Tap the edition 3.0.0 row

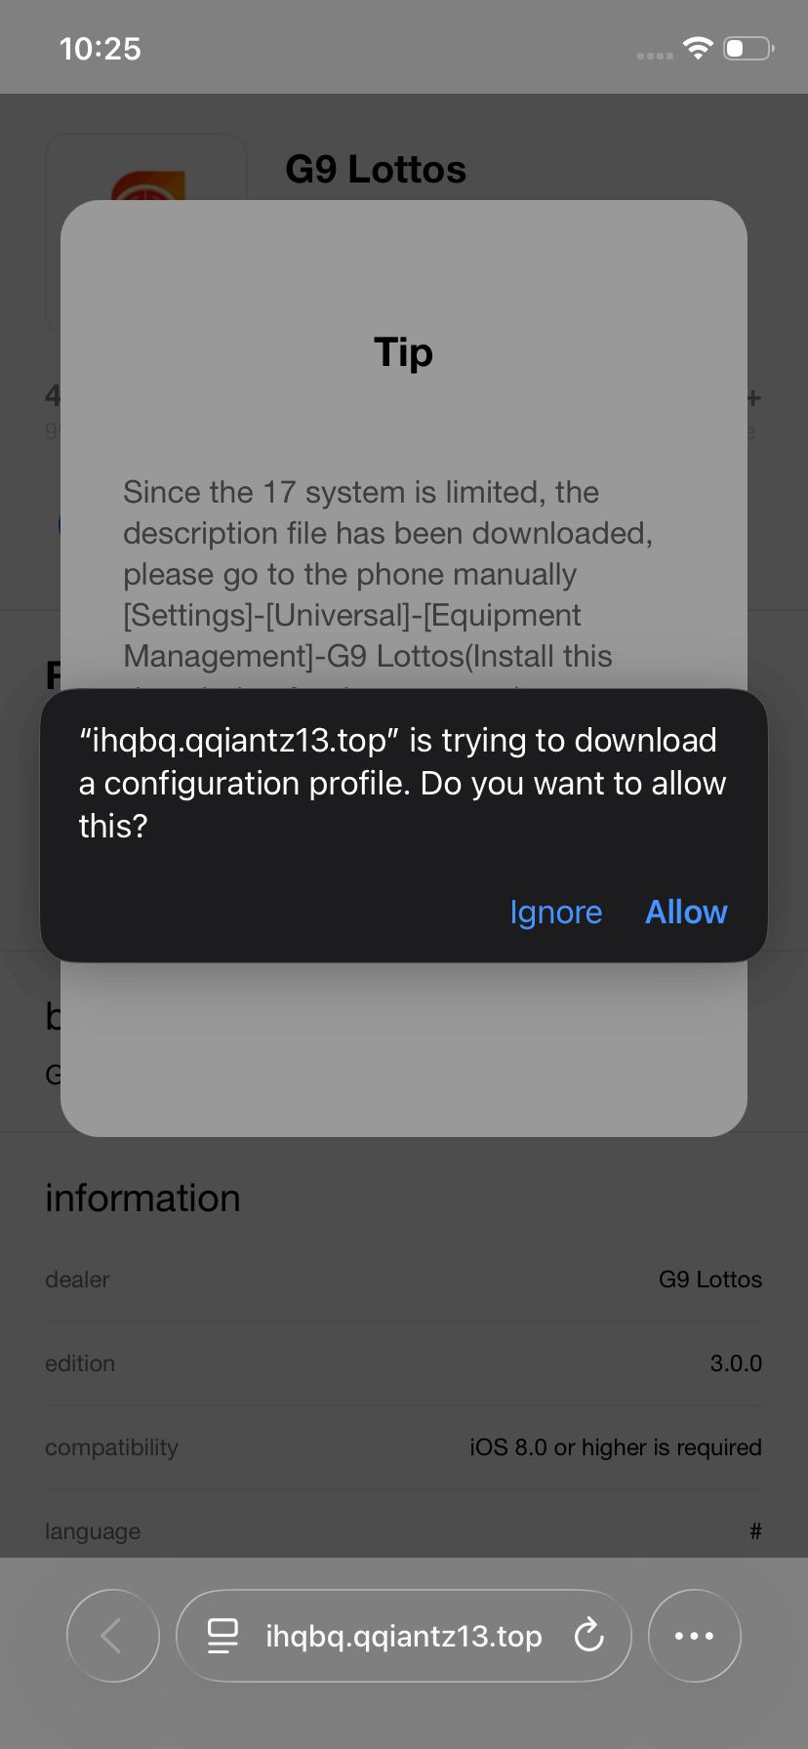coord(404,1363)
